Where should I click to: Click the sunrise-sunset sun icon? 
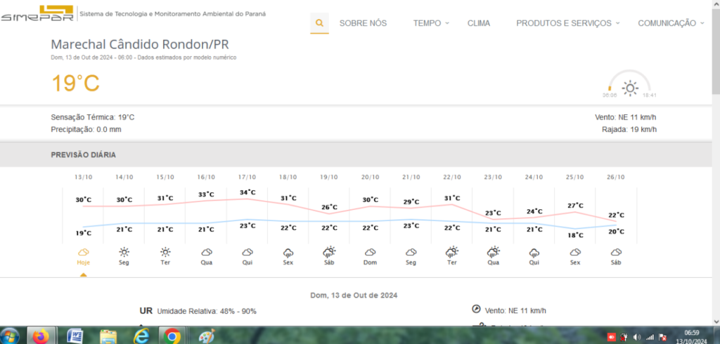tap(629, 88)
